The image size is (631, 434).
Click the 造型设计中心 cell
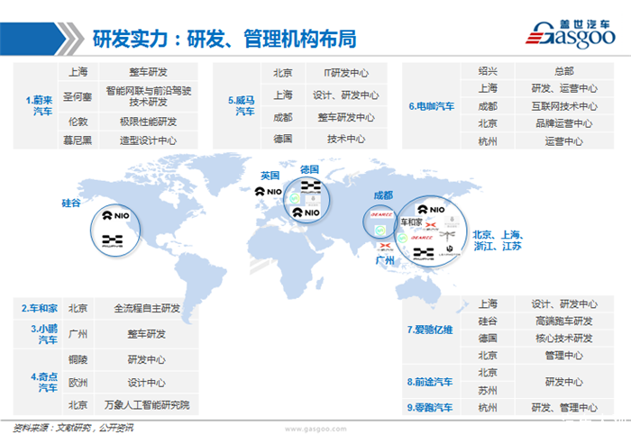[148, 140]
